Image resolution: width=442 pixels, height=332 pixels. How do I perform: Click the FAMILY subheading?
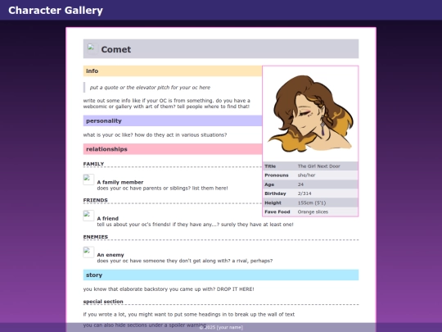tap(93, 164)
